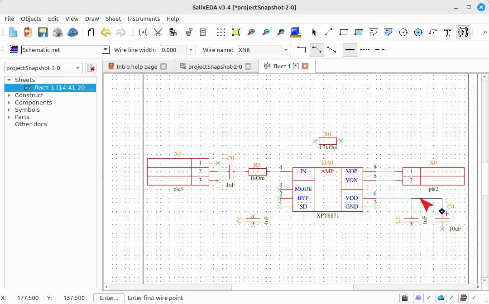
Task: Collapse the Sheets tree node
Action: point(9,80)
